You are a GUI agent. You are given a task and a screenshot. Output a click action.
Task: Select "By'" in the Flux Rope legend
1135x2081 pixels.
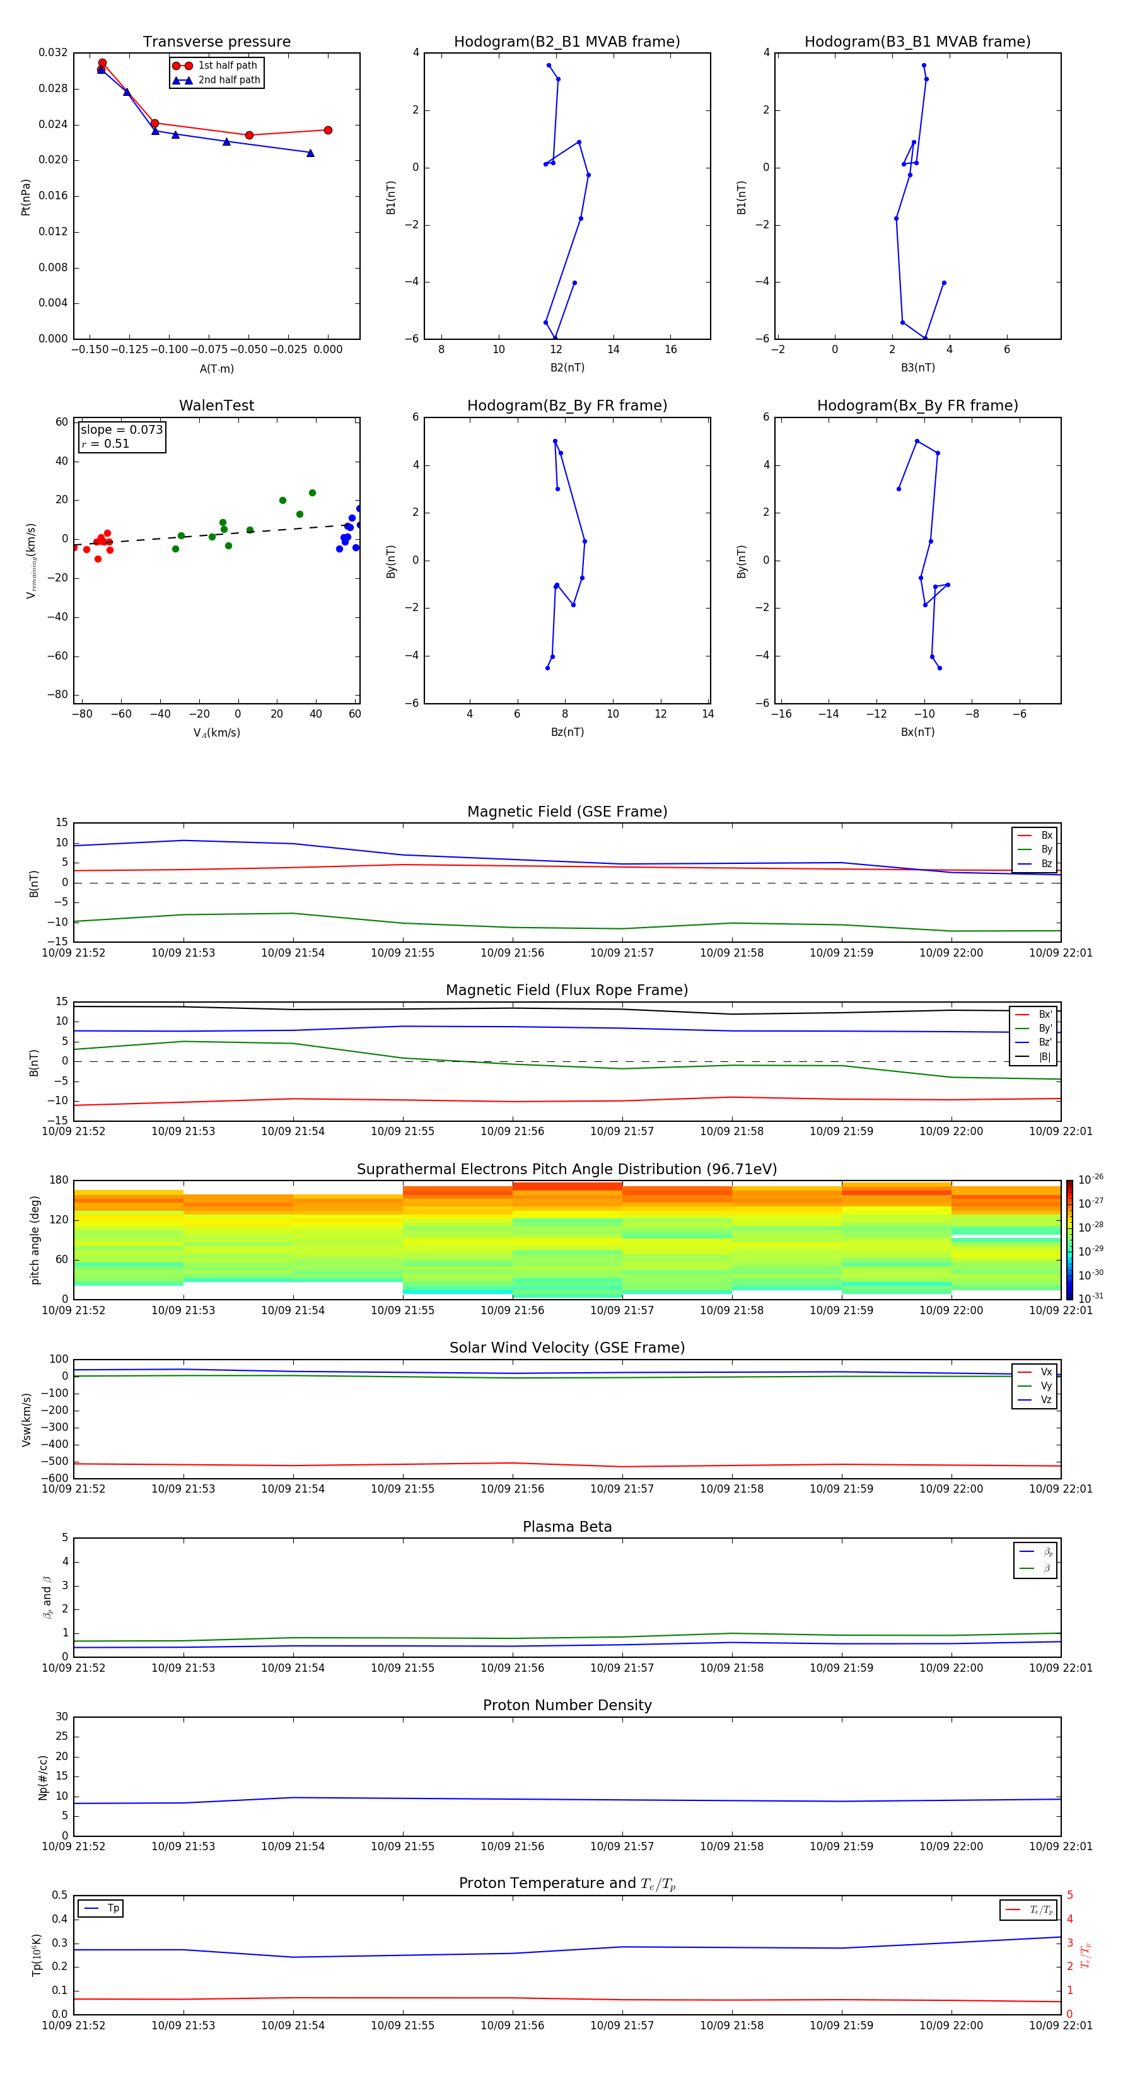pos(1034,1029)
